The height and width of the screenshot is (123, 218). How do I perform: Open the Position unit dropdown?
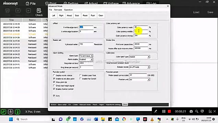[x=140, y=80]
